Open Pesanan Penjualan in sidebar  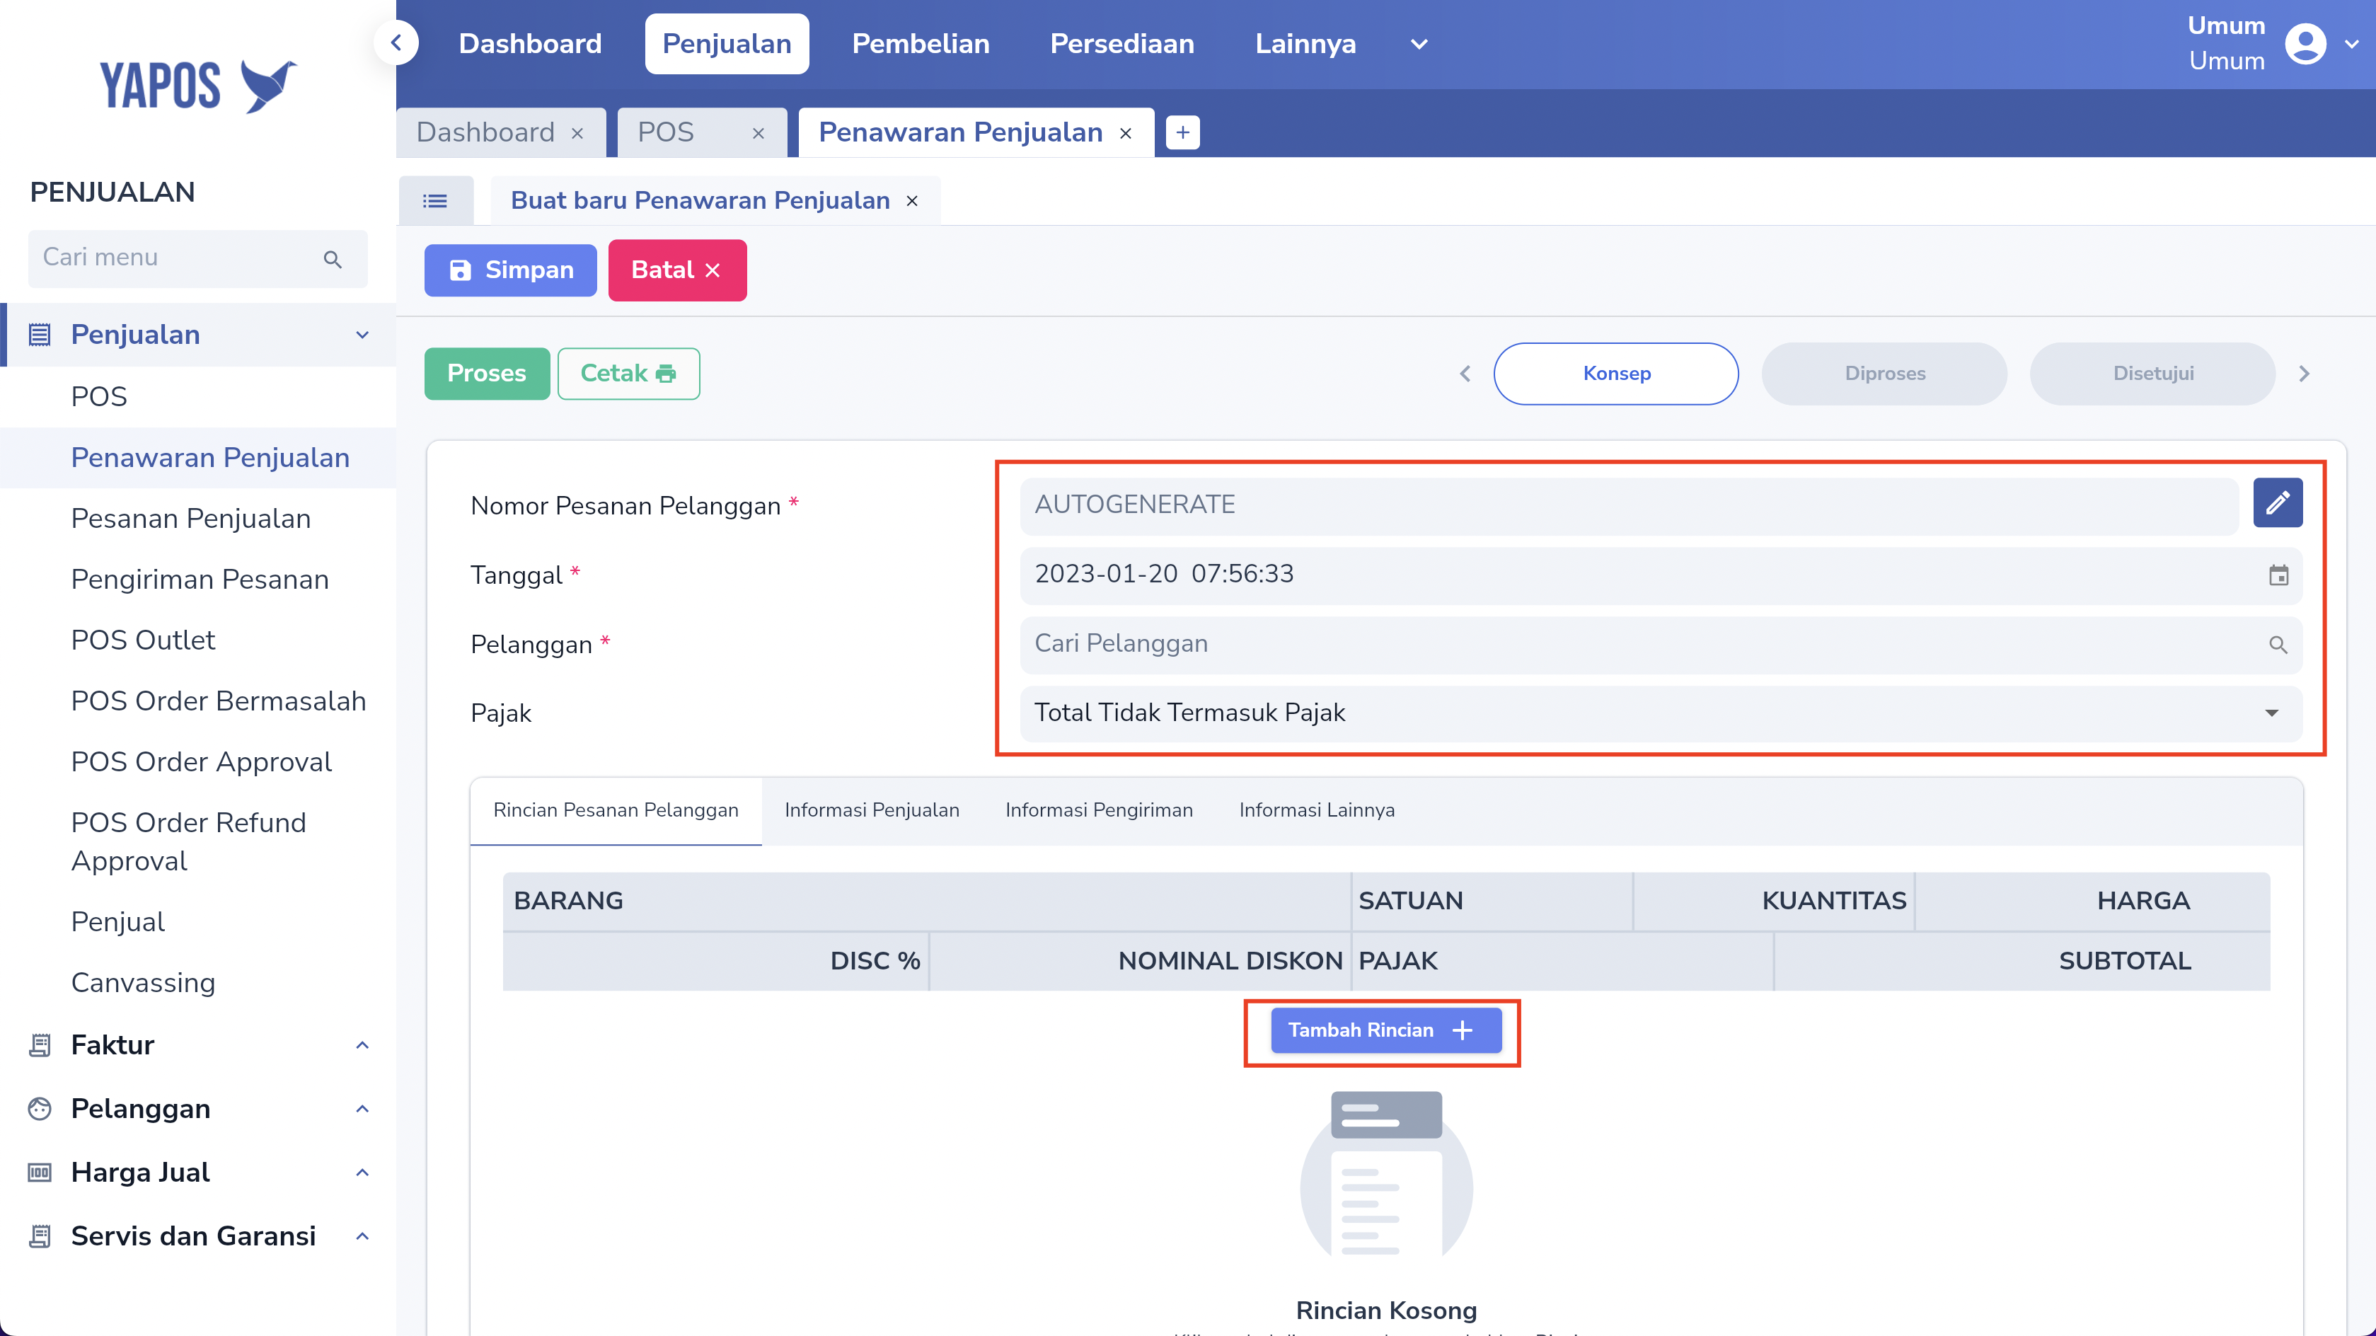[x=191, y=519]
